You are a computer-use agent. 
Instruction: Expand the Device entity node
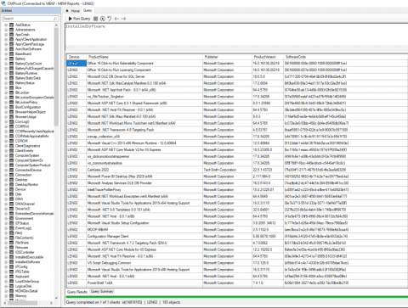tap(6, 189)
